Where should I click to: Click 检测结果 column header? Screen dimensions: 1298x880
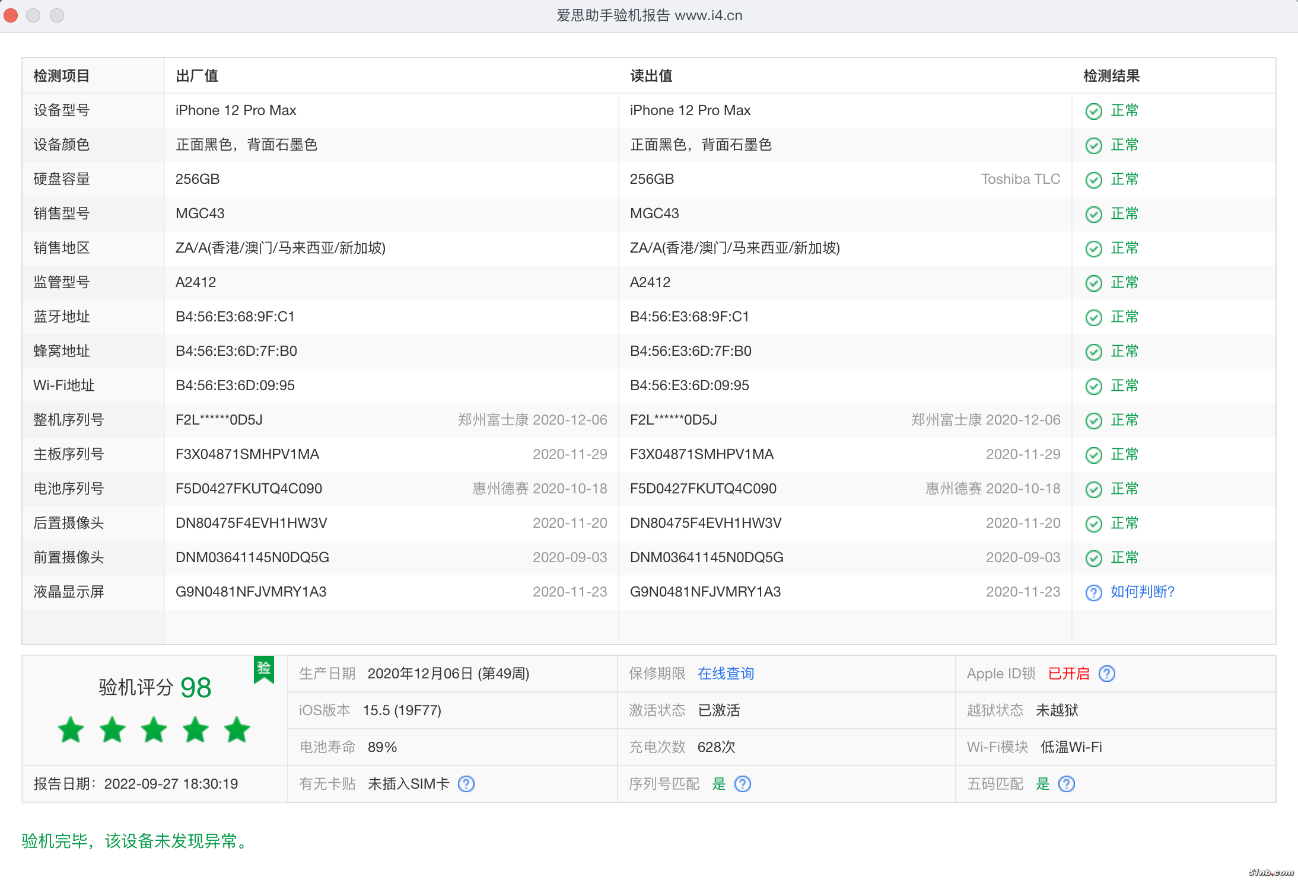click(1111, 76)
